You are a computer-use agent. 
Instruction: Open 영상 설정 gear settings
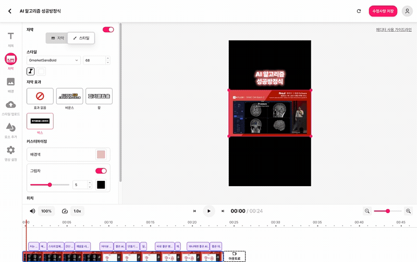click(x=10, y=153)
